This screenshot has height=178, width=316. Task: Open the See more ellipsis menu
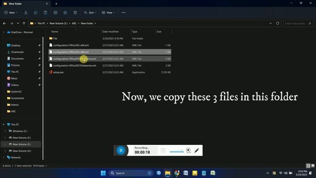pyautogui.click(x=123, y=12)
